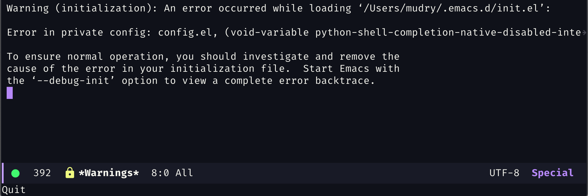Click the "8:0" cursor position indicator
Screen dimensions: 588x196
[x=160, y=173]
